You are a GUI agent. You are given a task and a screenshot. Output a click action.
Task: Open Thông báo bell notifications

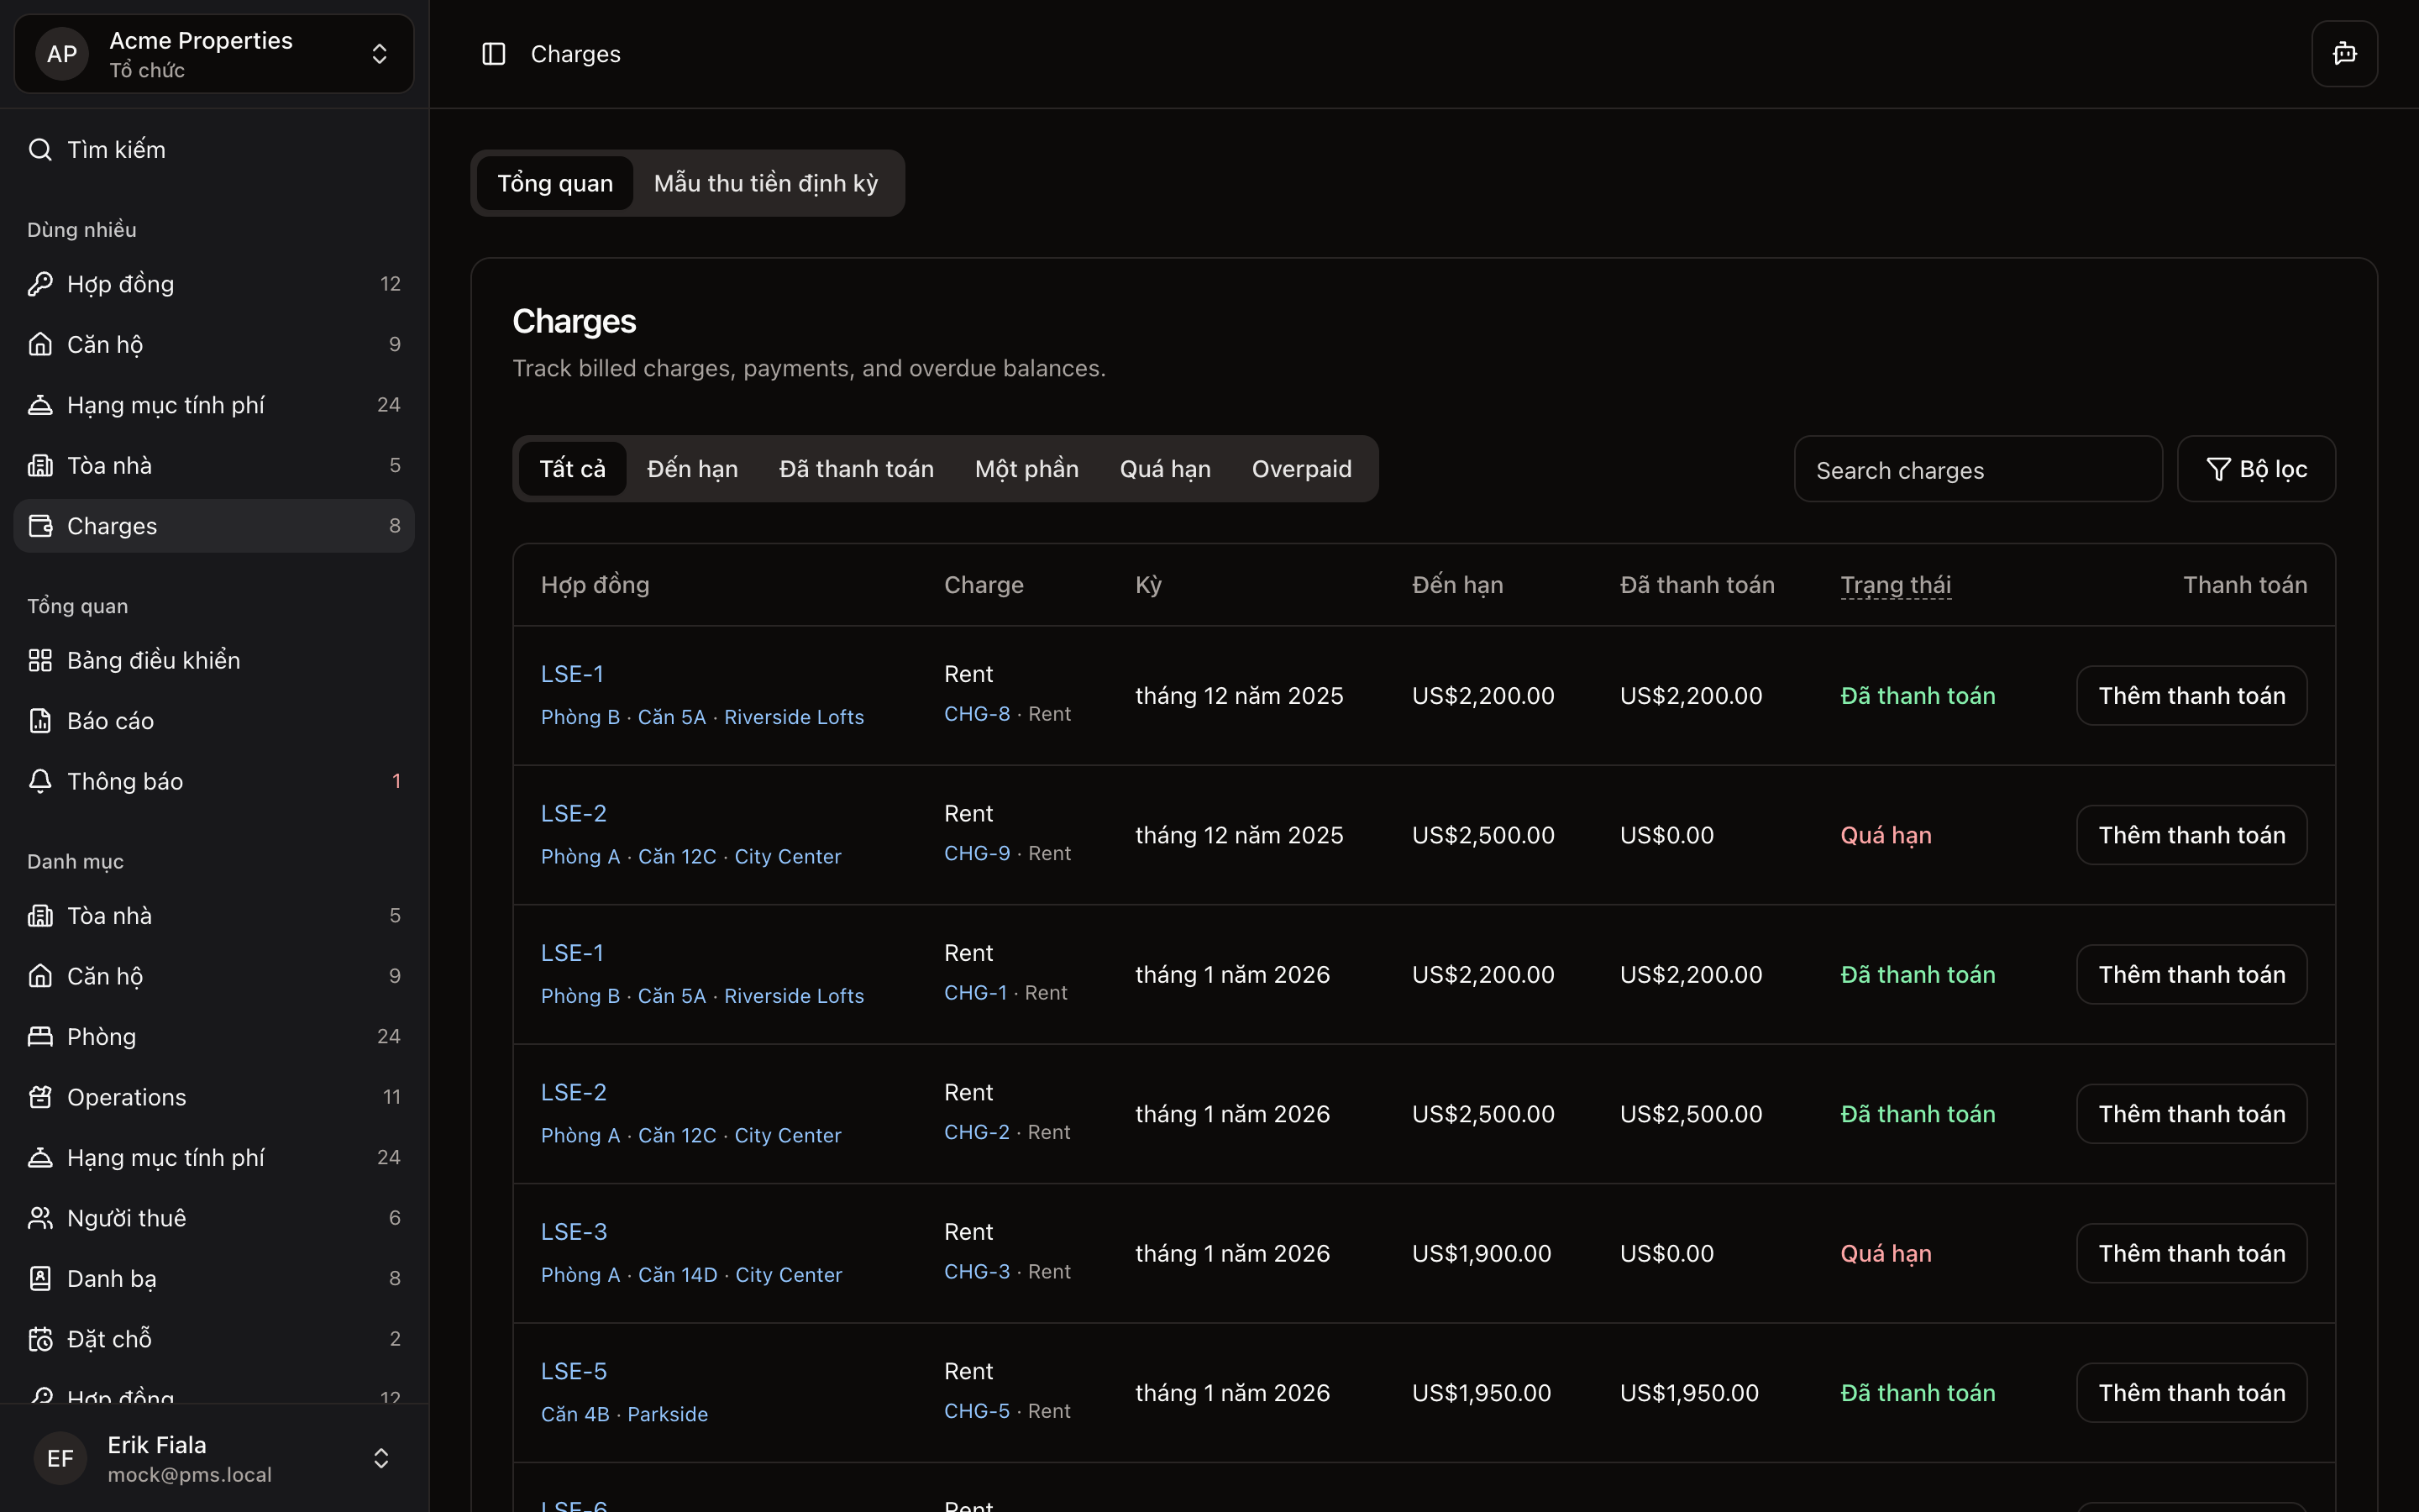pos(40,781)
